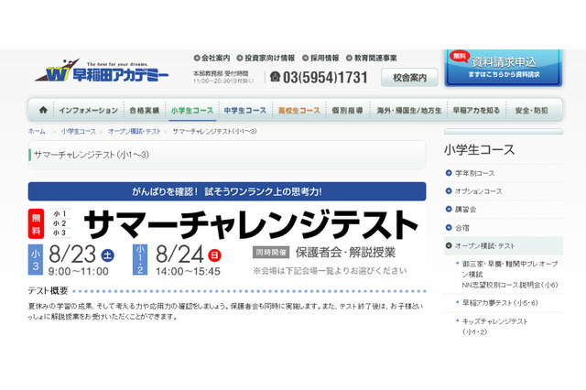Image resolution: width=586 pixels, height=390 pixels.
Task: Open the 教育関連事業 link
Action: click(x=375, y=58)
